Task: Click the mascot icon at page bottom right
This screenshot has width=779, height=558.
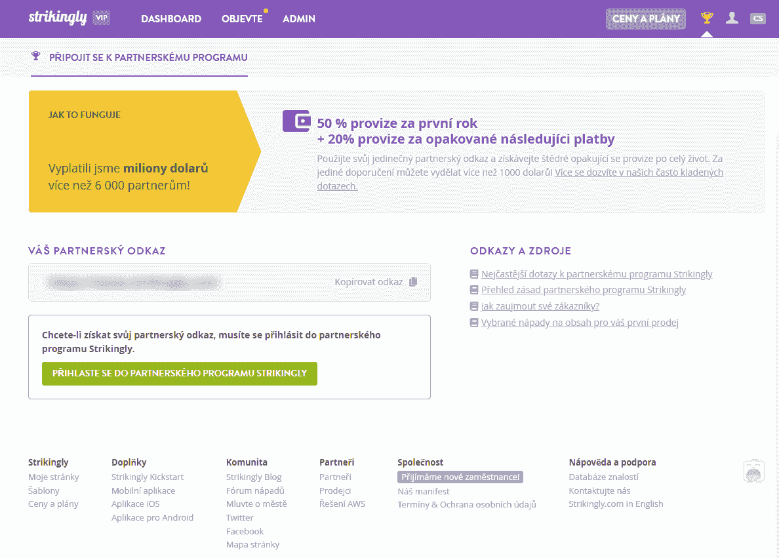Action: (753, 471)
